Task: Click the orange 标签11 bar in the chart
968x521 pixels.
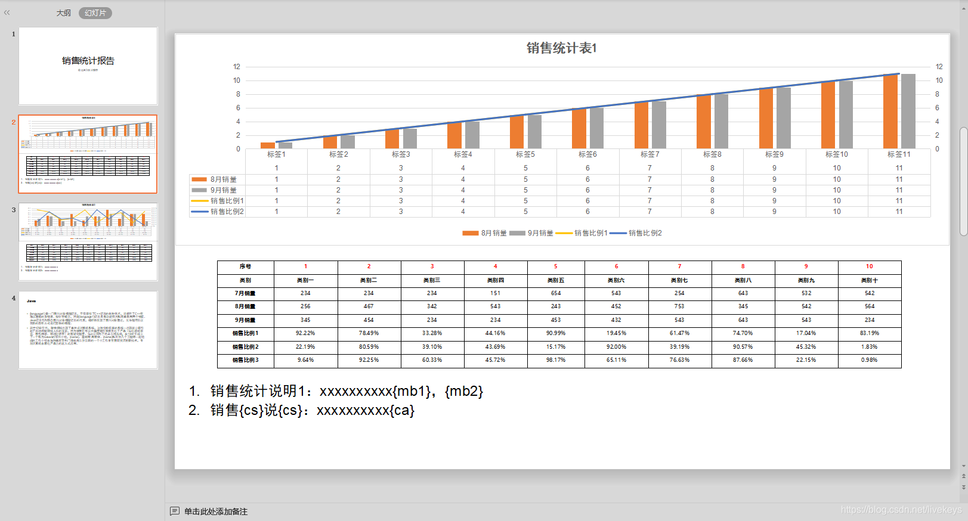Action: tap(890, 111)
